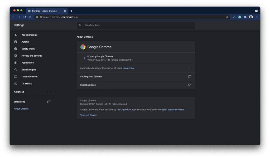
Task: Open Privacy and security settings
Action: point(32,56)
